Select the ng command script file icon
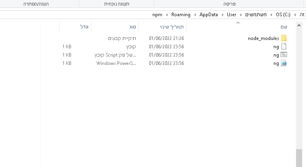This screenshot has height=167, width=306. point(284,55)
